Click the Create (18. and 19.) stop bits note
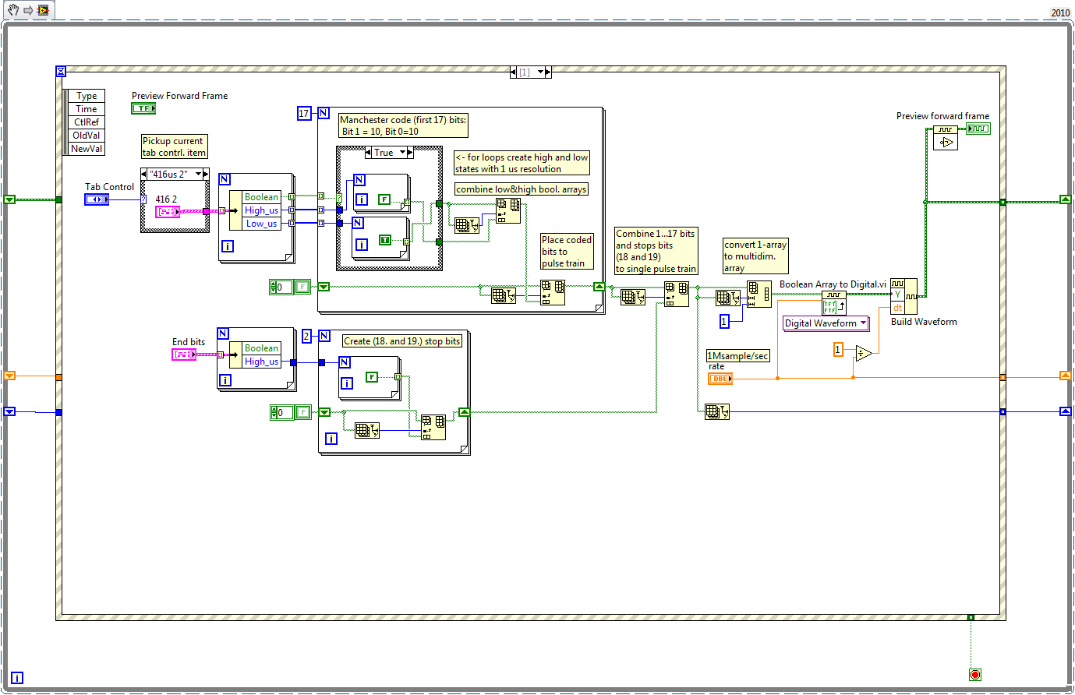 403,341
